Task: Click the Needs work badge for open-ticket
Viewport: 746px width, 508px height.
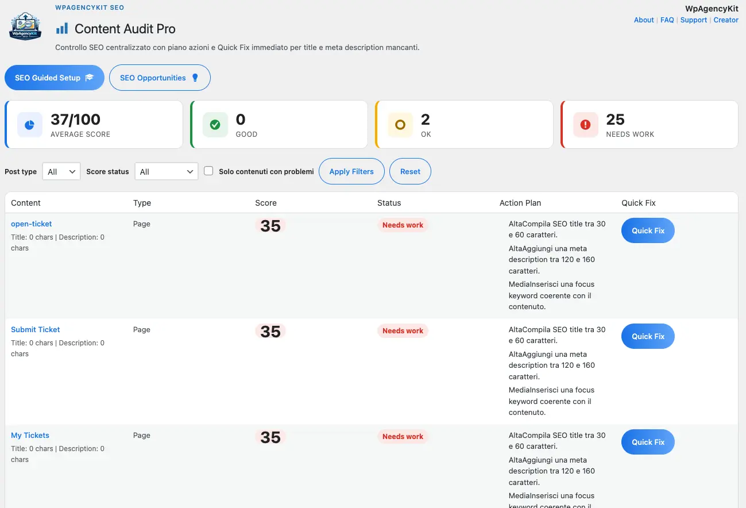Action: click(x=403, y=225)
